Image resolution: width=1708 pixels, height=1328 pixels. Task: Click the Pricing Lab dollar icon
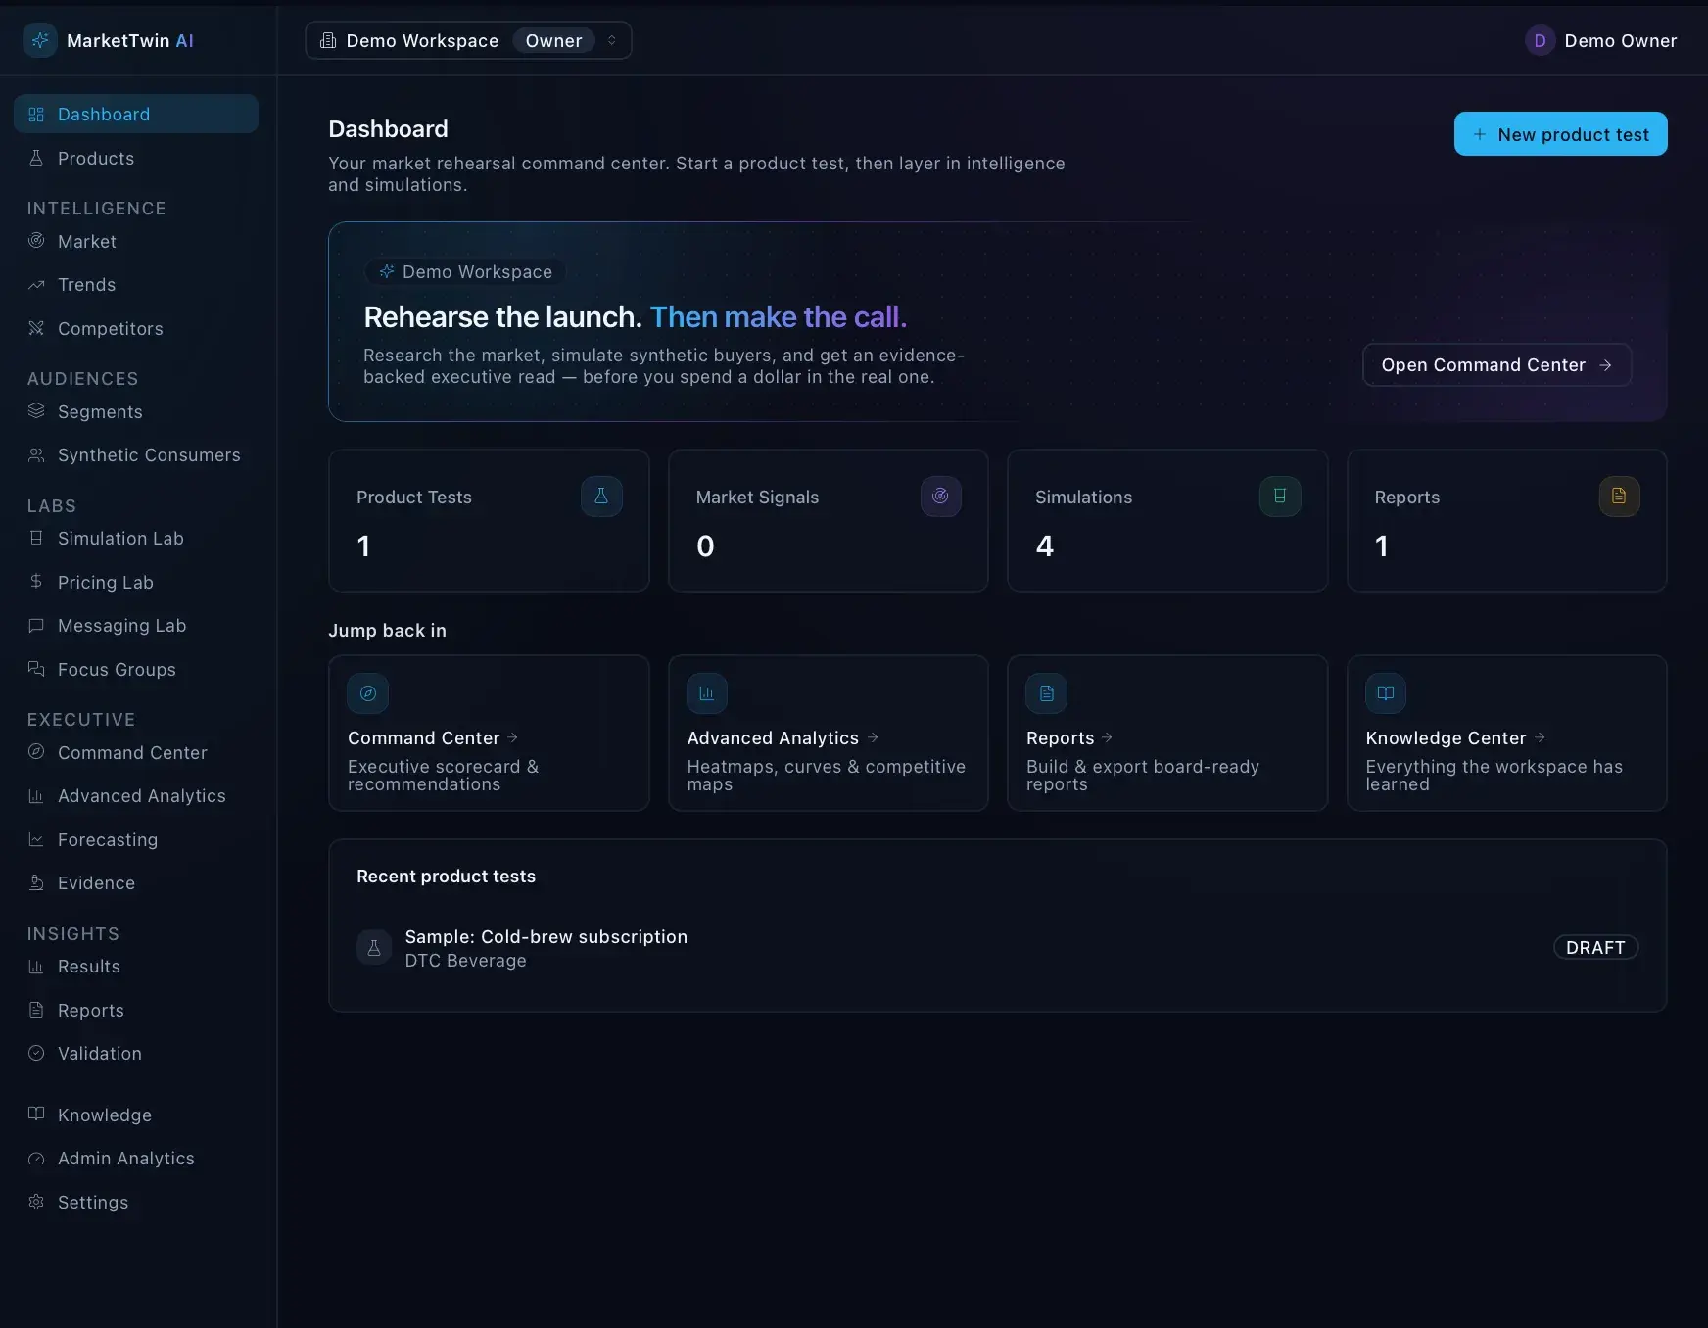click(36, 582)
